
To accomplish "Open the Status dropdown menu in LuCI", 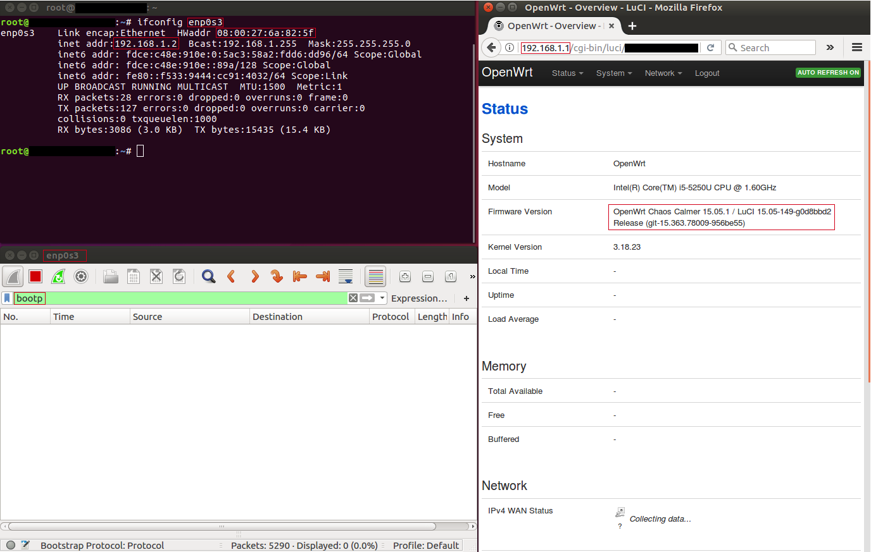I will tap(568, 73).
